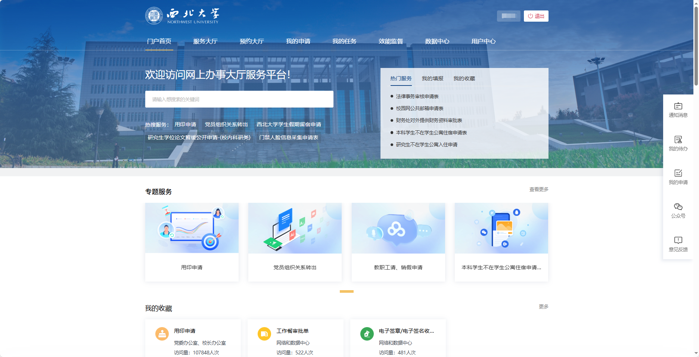Click the Northwest University logo
The height and width of the screenshot is (357, 699).
[x=182, y=16]
